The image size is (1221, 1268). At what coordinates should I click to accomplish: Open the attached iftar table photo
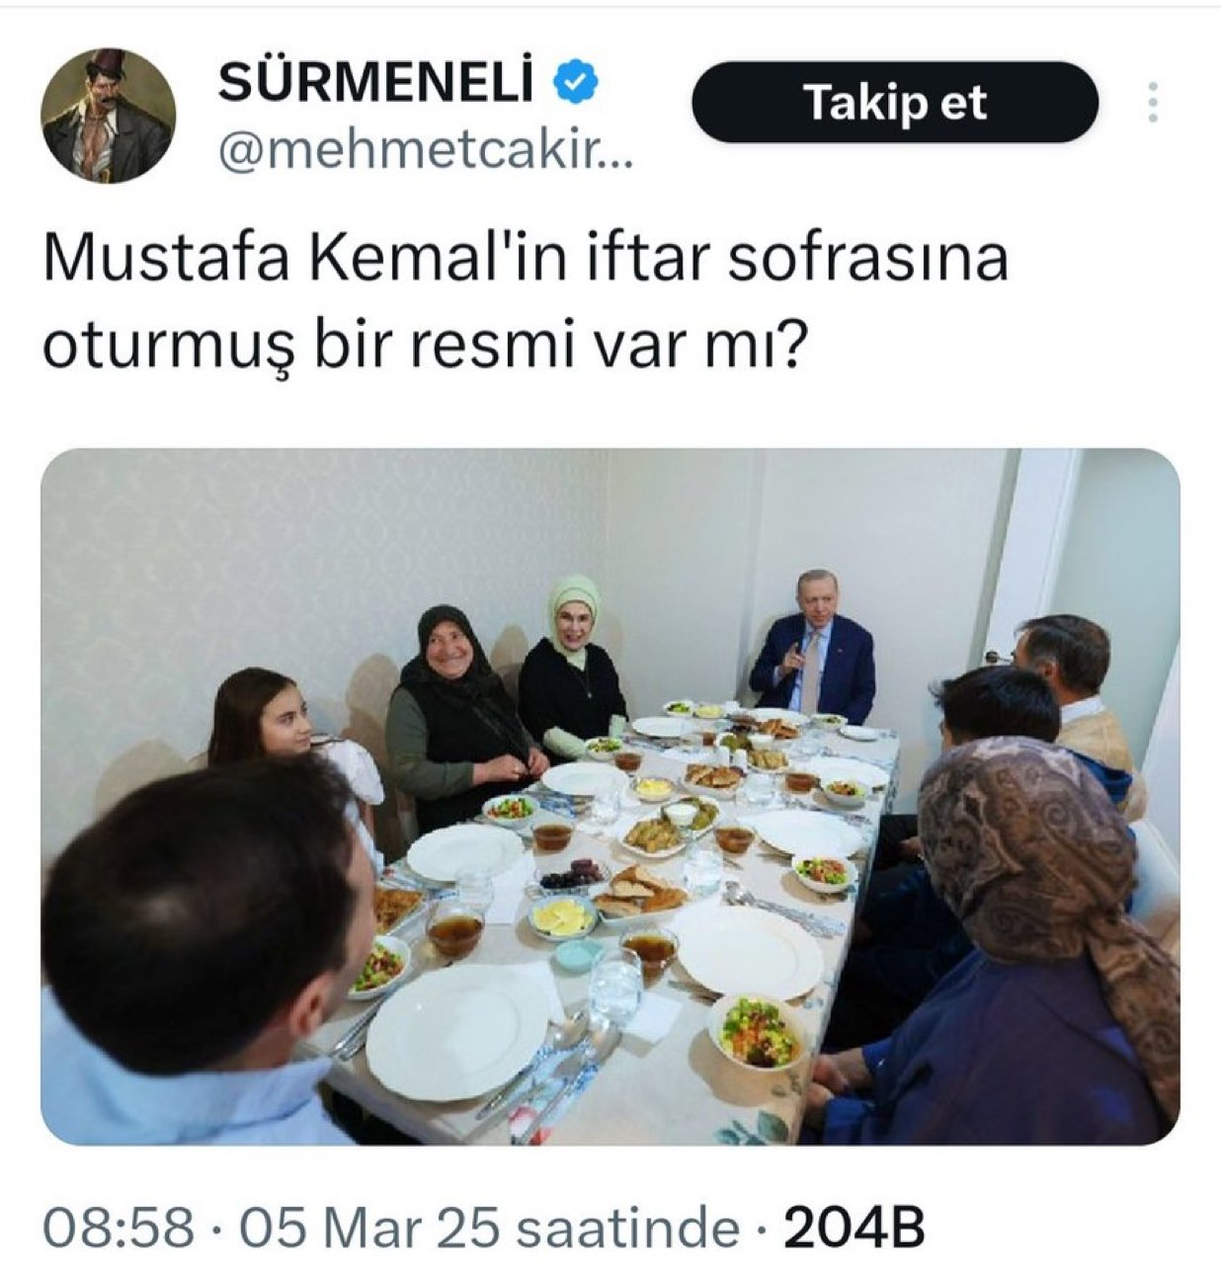(x=610, y=797)
